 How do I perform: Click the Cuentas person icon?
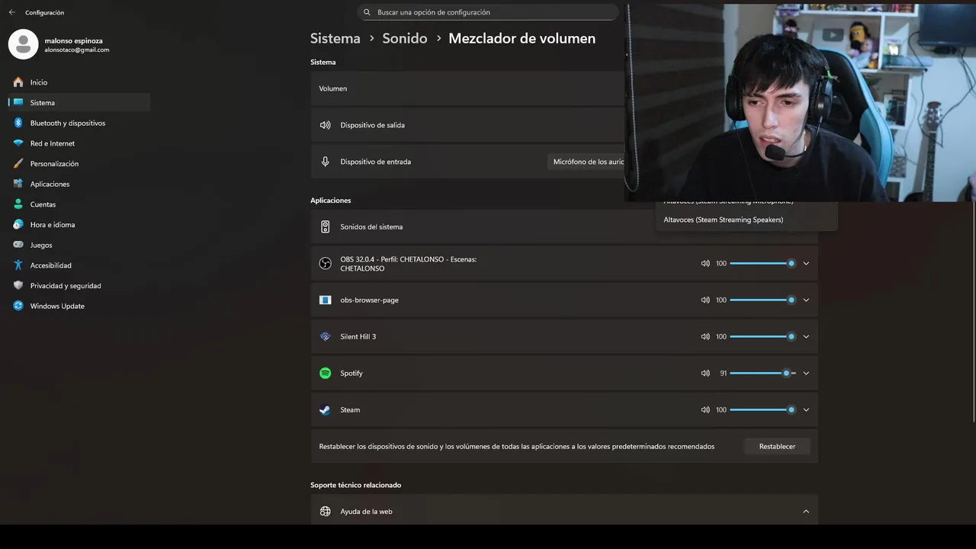pos(18,204)
